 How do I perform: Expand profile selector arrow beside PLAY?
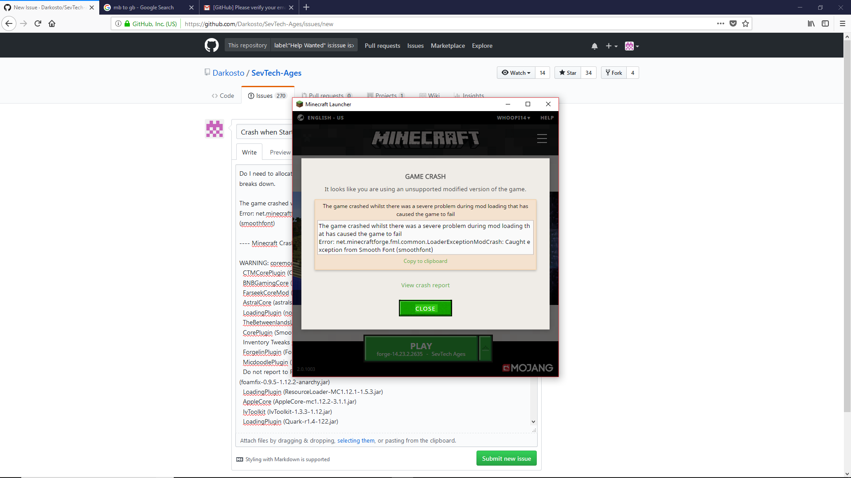pos(486,348)
